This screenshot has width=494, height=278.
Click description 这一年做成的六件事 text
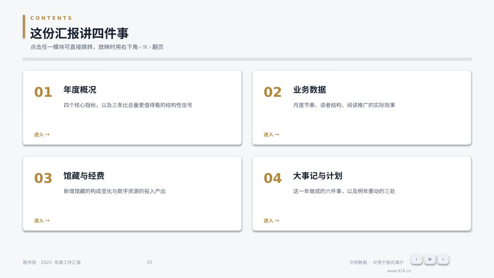[344, 191]
